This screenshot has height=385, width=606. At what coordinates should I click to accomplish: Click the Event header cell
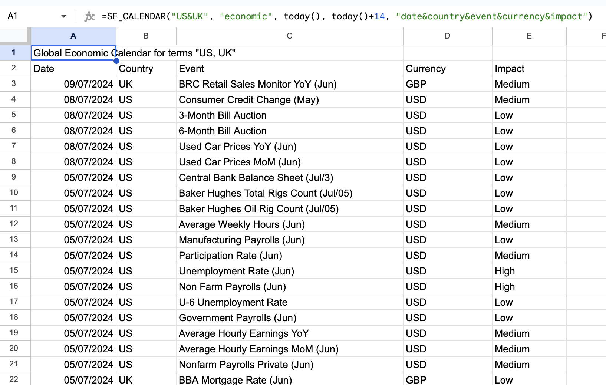click(290, 69)
